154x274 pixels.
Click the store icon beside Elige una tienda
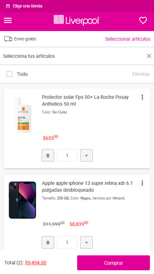(x=8, y=6)
